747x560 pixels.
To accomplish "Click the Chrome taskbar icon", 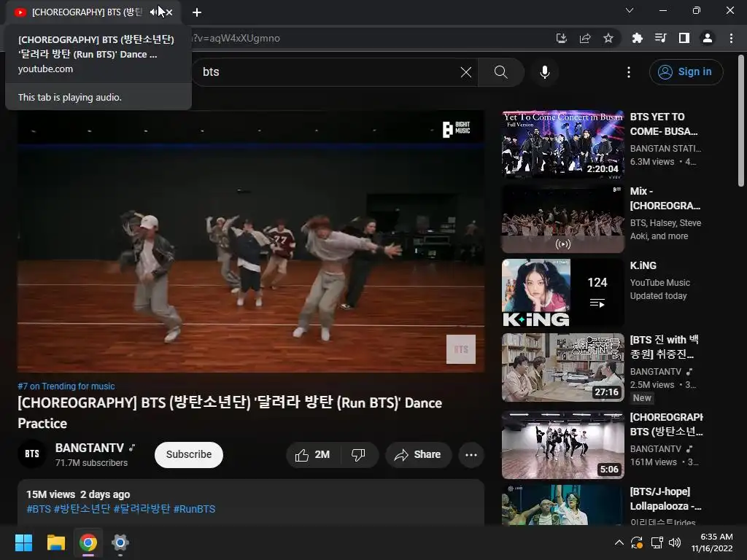I will tap(88, 542).
